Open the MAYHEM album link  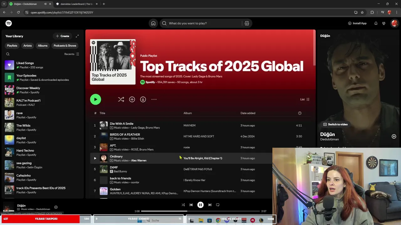(x=190, y=125)
